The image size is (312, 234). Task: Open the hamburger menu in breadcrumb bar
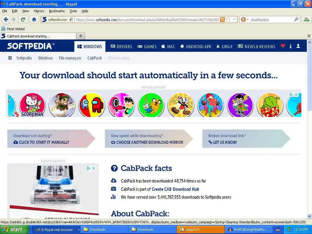[10, 58]
